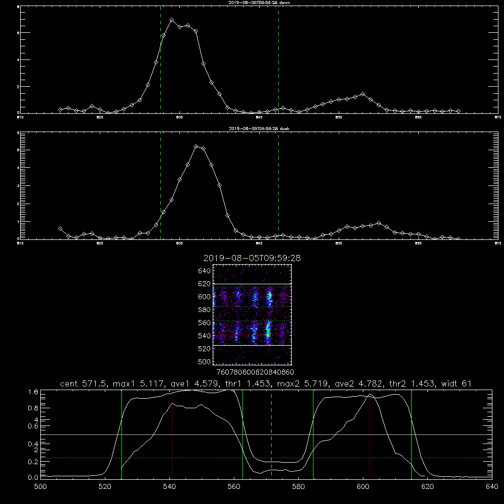Click the "540" label on bottom plot x-axis
The width and height of the screenshot is (504, 504).
click(169, 486)
